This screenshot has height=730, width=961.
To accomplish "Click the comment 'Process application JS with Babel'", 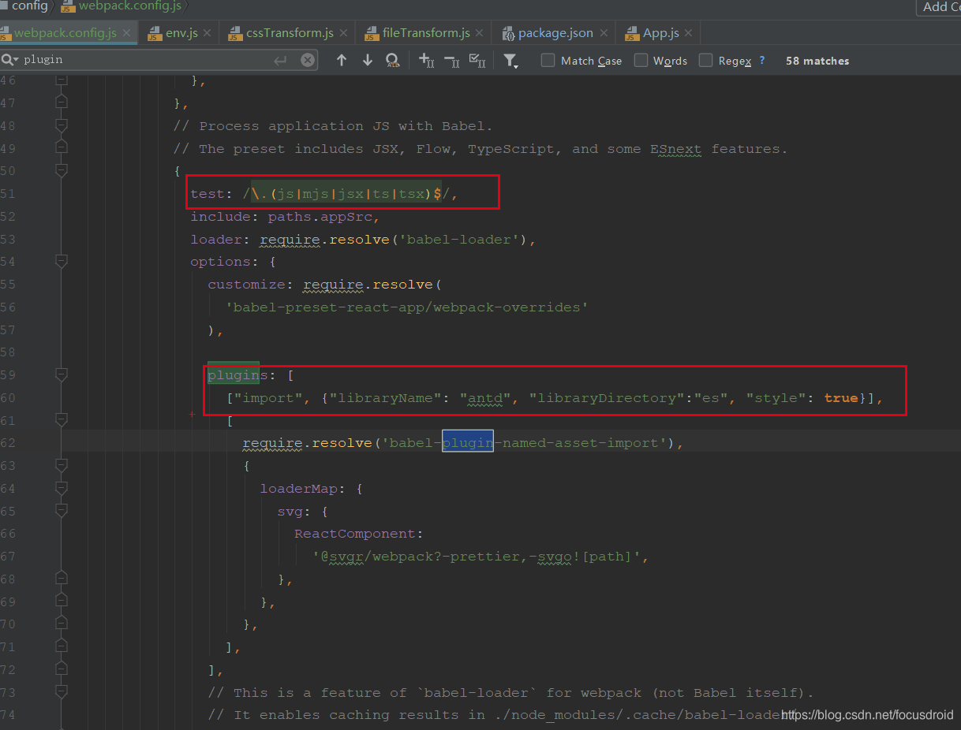I will click(x=333, y=126).
